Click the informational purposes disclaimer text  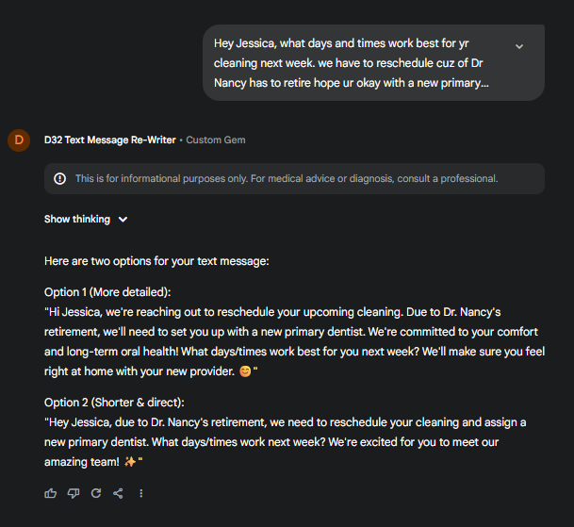point(287,178)
